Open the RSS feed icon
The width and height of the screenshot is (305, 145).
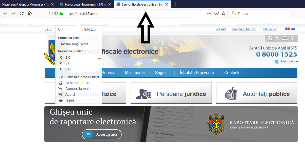coord(293,38)
